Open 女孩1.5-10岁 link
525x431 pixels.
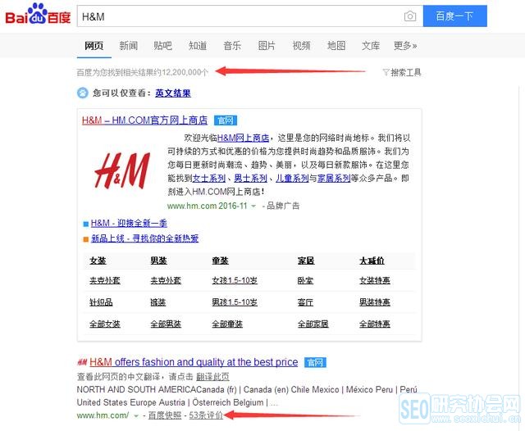coord(235,280)
